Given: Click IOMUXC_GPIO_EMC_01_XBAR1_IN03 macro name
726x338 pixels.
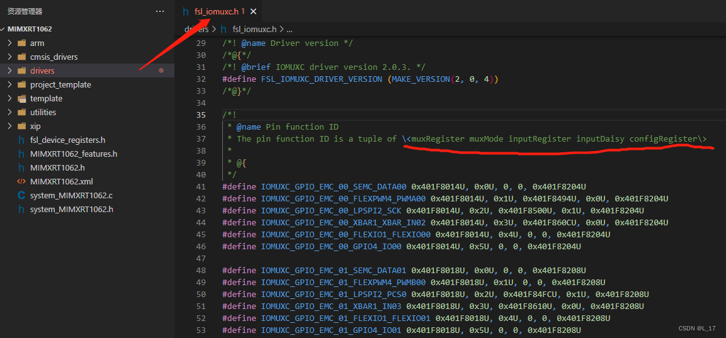Looking at the screenshot, I should [x=331, y=306].
